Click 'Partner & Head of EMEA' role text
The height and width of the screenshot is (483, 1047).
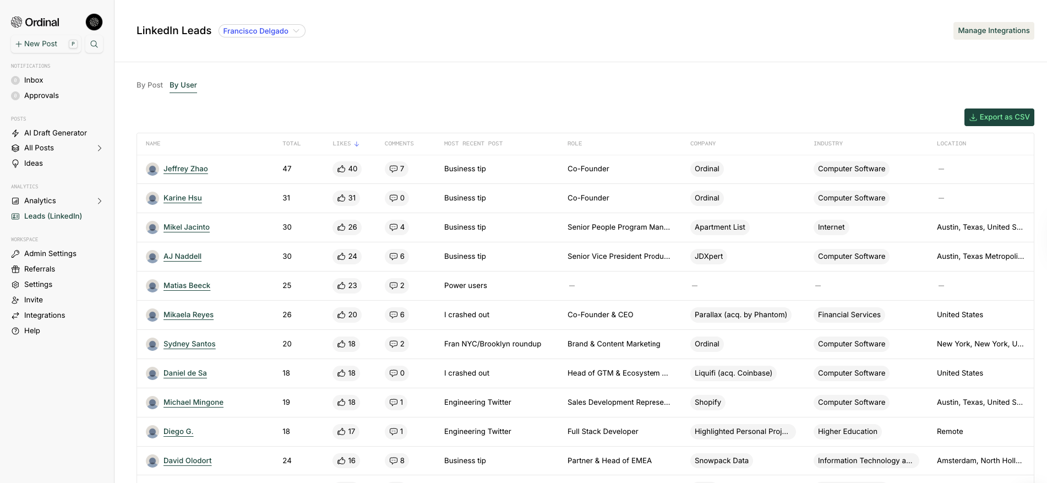point(609,461)
